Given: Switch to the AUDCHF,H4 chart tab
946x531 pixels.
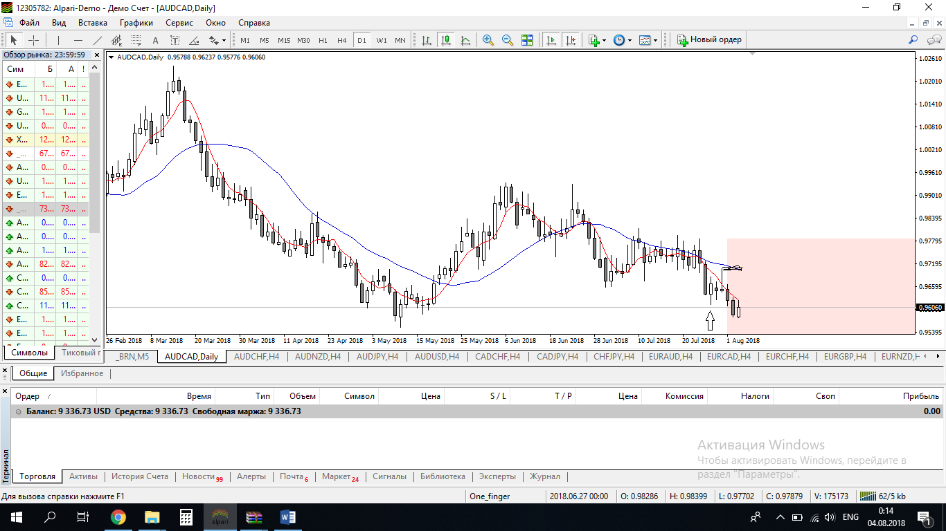Looking at the screenshot, I should (257, 357).
